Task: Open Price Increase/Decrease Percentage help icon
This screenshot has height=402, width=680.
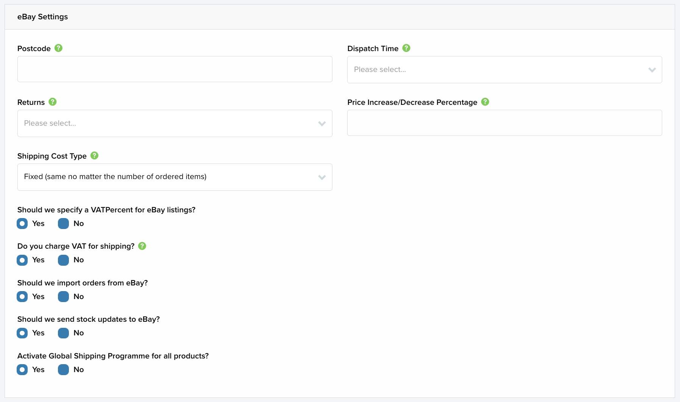Action: 485,102
